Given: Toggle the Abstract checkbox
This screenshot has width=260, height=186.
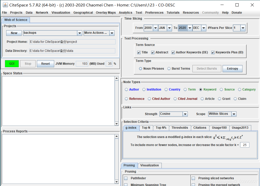Looking at the screenshot, I should [153, 53].
